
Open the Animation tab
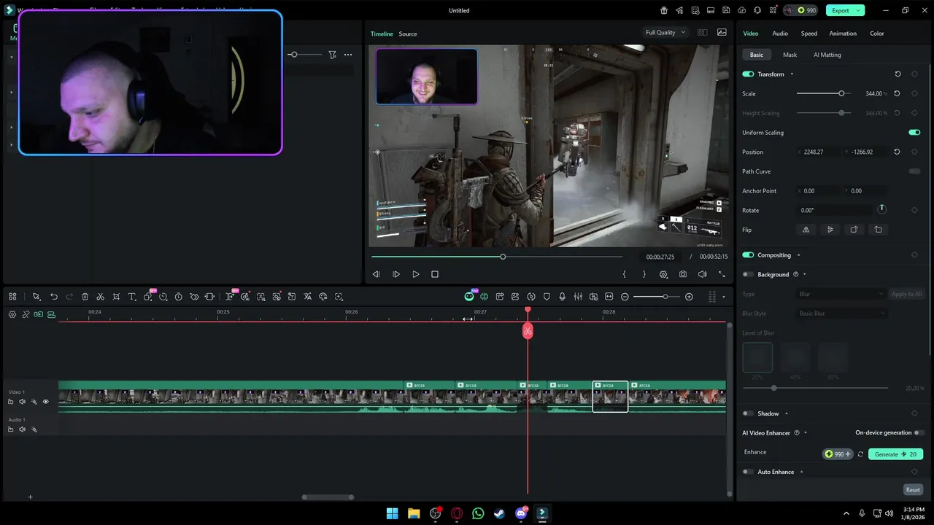pyautogui.click(x=843, y=34)
